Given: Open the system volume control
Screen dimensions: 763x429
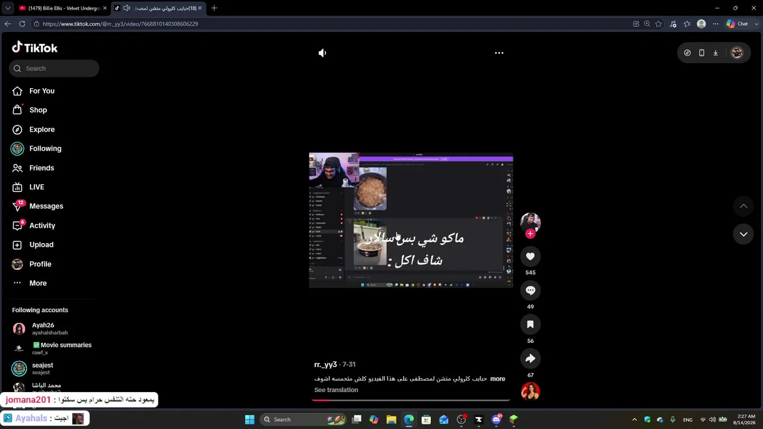Looking at the screenshot, I should point(712,419).
